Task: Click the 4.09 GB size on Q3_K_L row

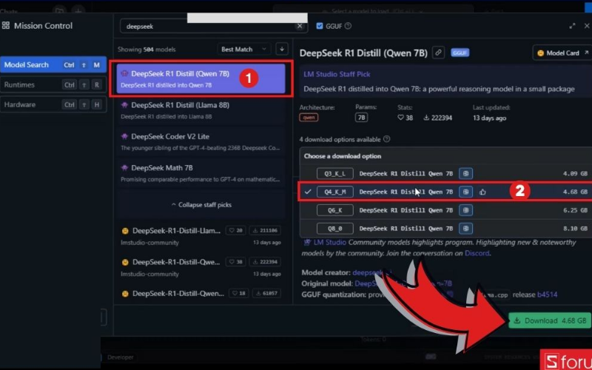Action: 575,173
